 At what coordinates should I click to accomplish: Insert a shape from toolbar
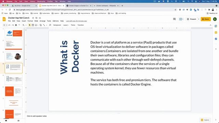(41, 25)
